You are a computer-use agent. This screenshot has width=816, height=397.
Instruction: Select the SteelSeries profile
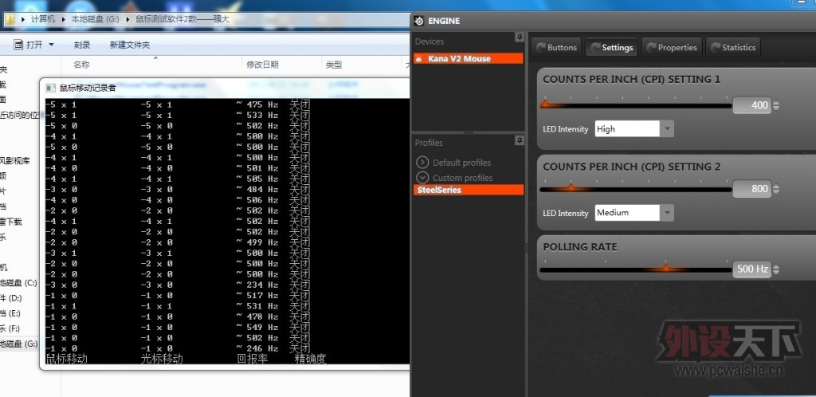coord(469,190)
